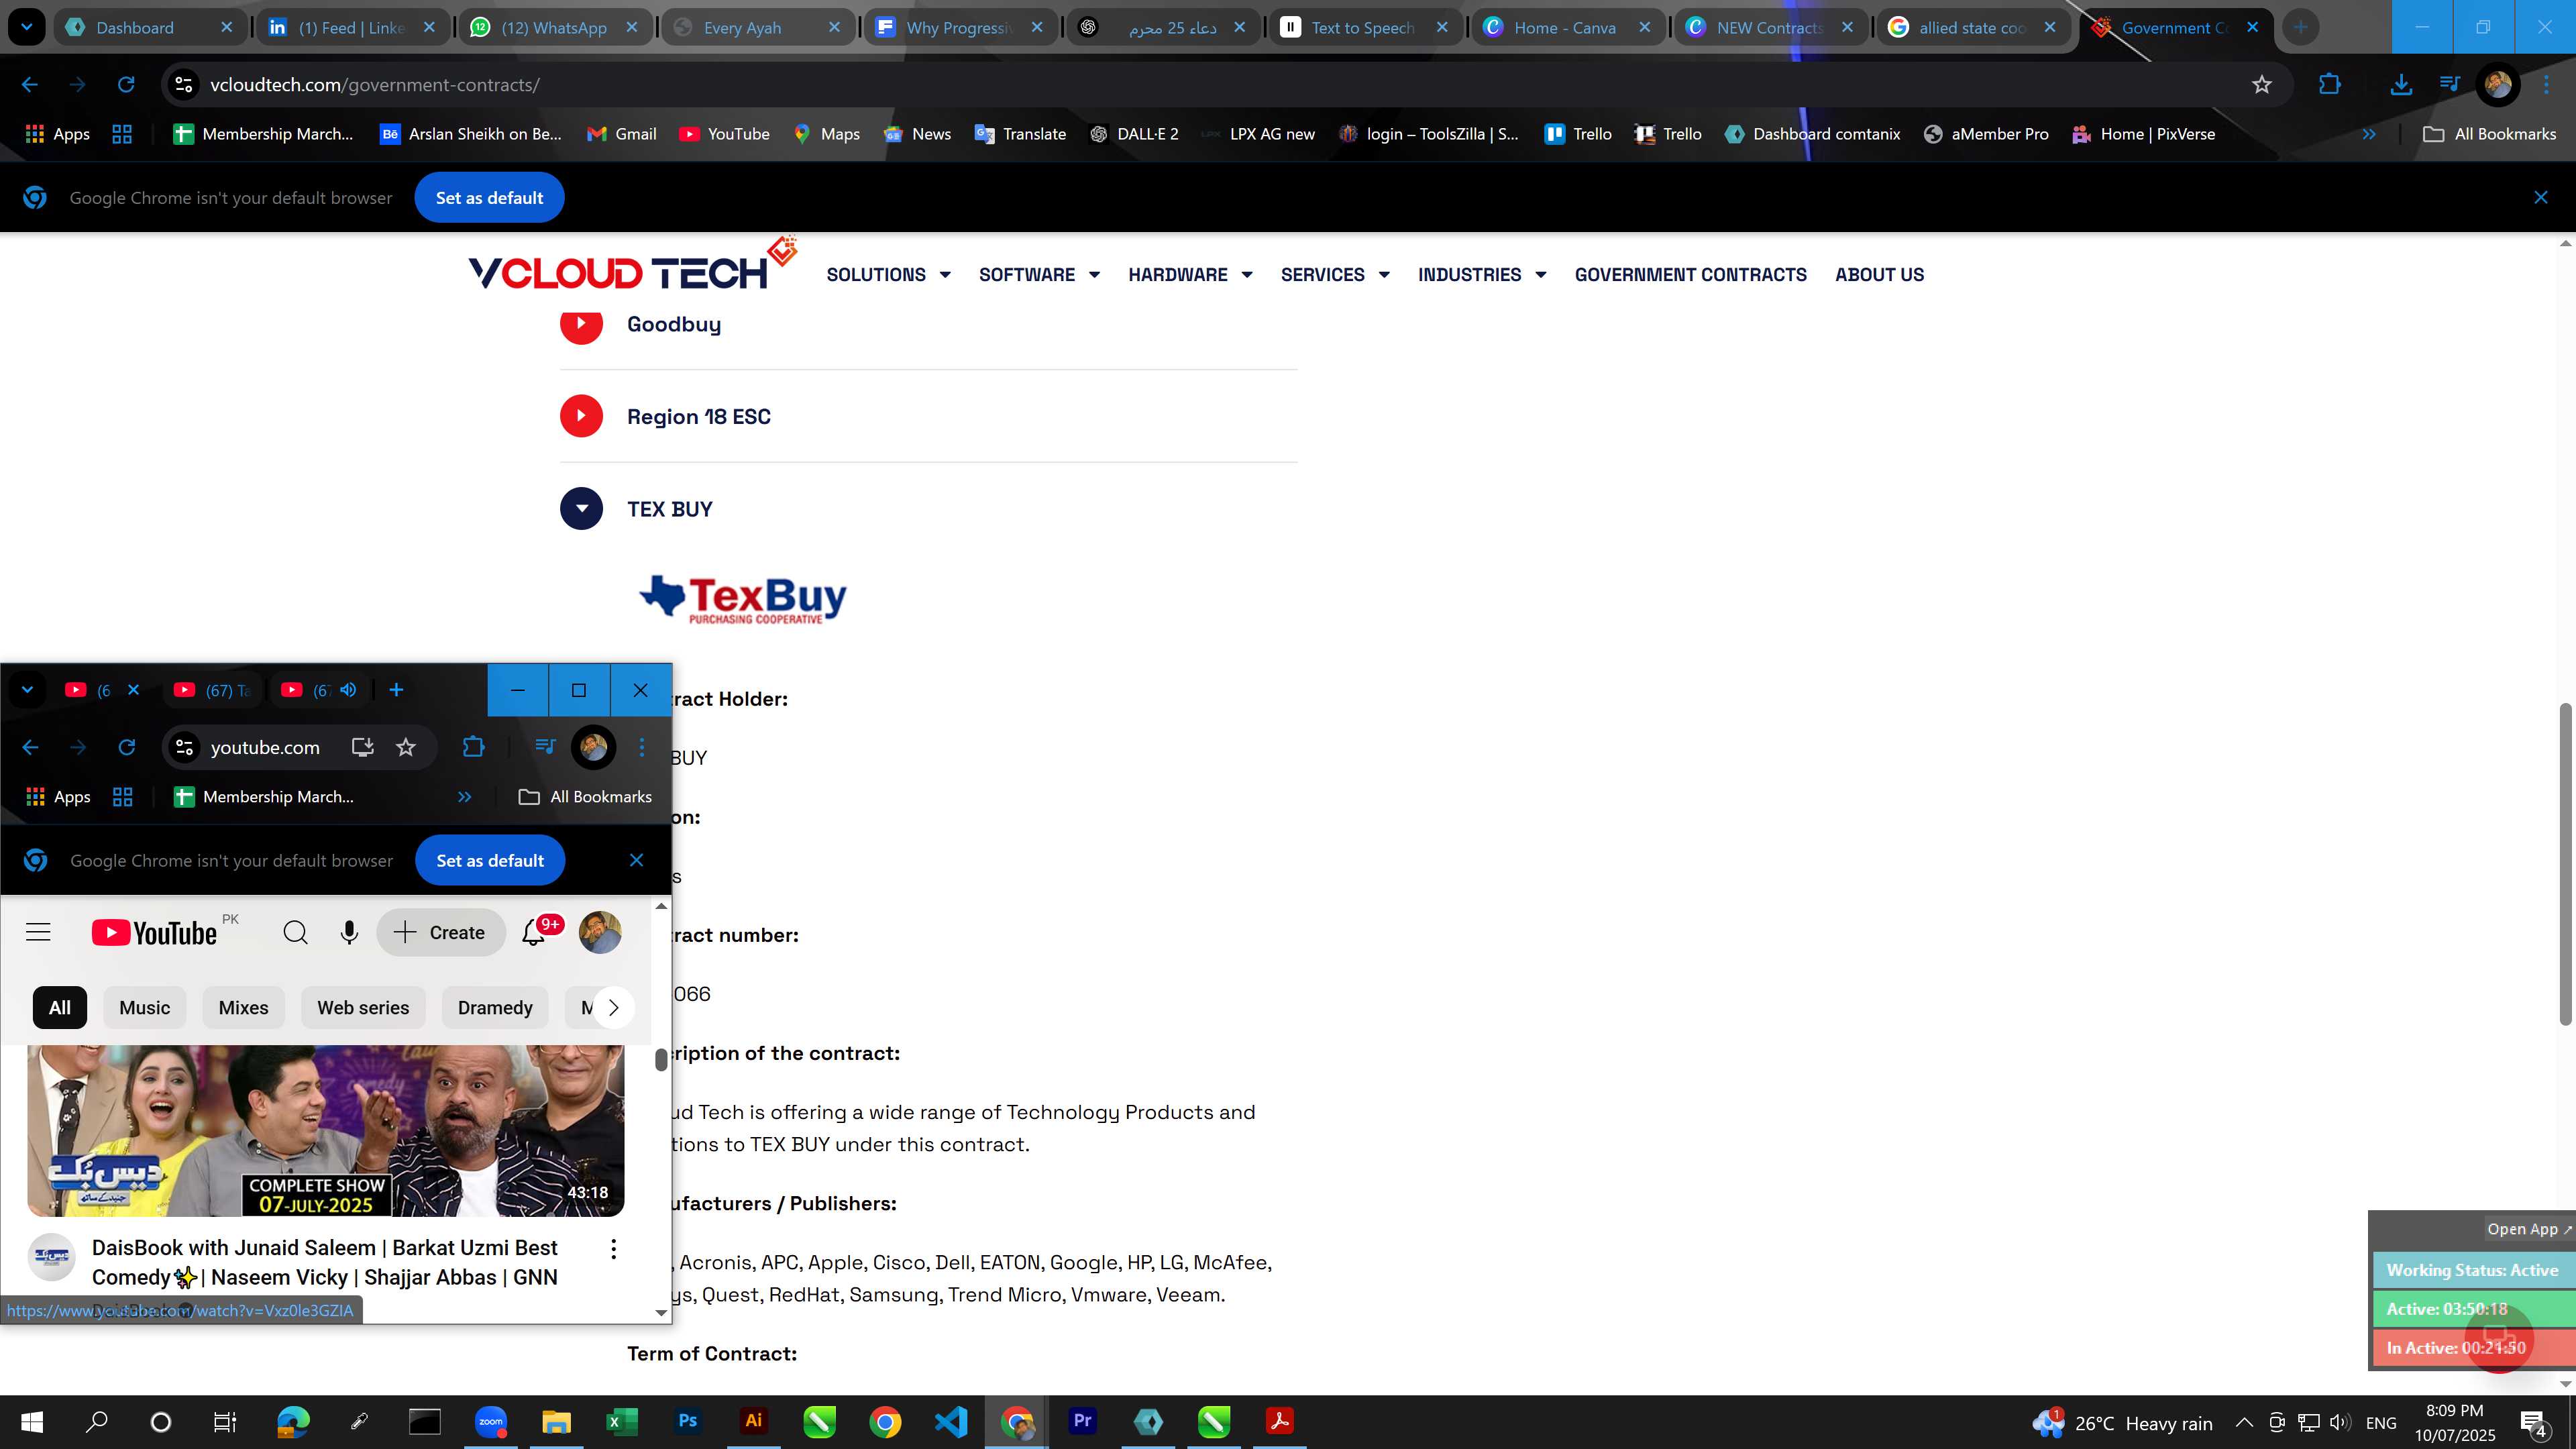Open profile avatar in main Chrome toolbar
This screenshot has width=2576, height=1449.
(2498, 85)
